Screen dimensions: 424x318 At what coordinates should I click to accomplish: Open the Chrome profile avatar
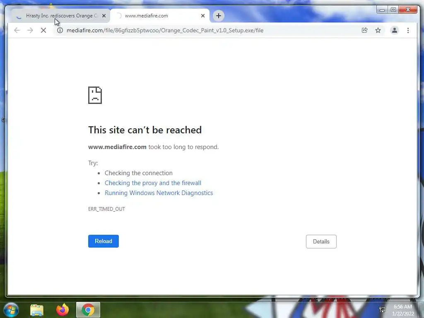coord(395,30)
